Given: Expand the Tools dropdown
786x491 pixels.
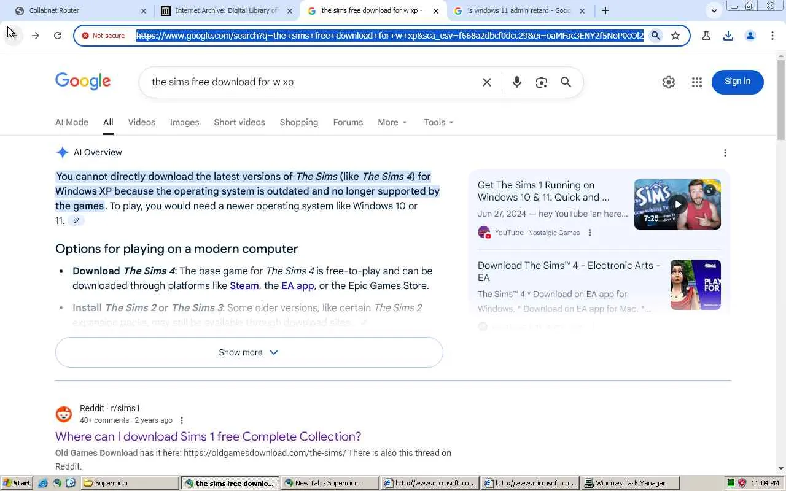Looking at the screenshot, I should pos(439,122).
